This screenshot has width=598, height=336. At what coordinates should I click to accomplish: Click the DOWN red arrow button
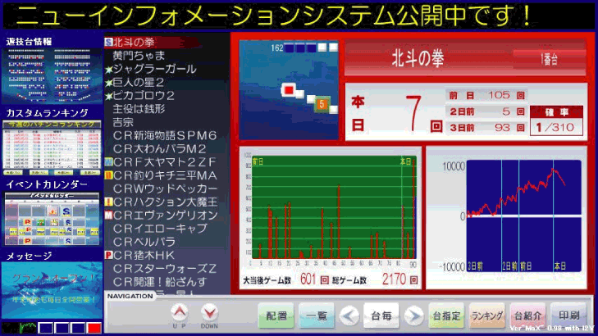point(209,313)
